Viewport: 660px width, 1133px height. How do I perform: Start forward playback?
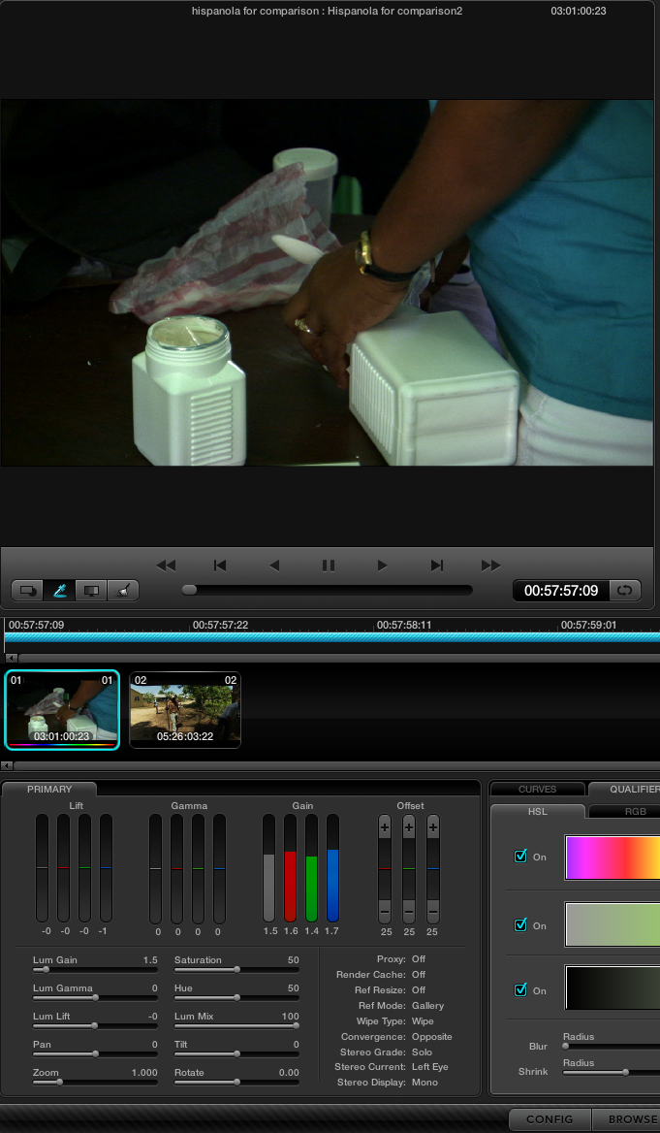point(382,566)
